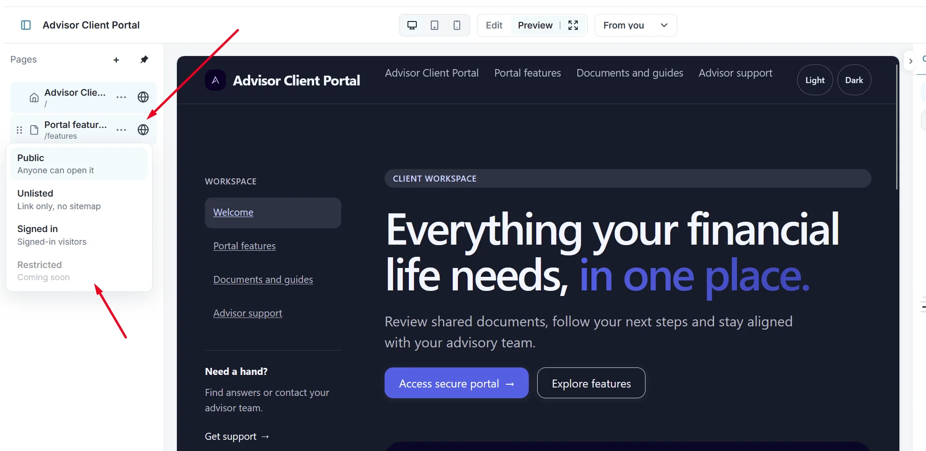The height and width of the screenshot is (451, 926).
Task: Switch to Edit mode
Action: pyautogui.click(x=494, y=25)
